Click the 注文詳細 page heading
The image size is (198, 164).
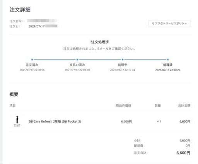(x=20, y=10)
